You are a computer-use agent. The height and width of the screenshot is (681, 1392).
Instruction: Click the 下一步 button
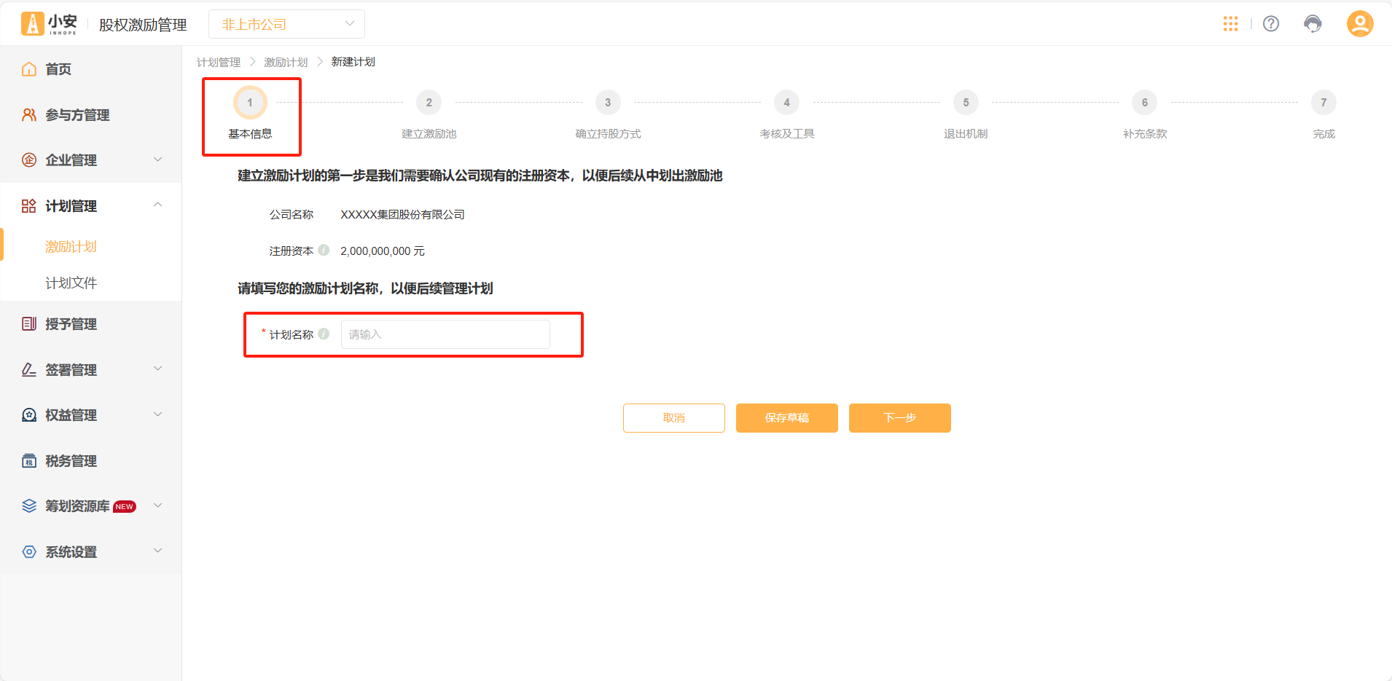(900, 418)
